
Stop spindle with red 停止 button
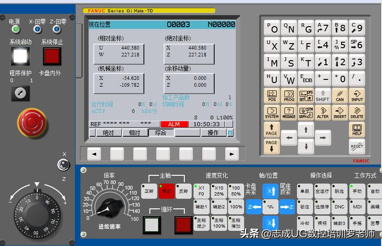click(x=166, y=191)
